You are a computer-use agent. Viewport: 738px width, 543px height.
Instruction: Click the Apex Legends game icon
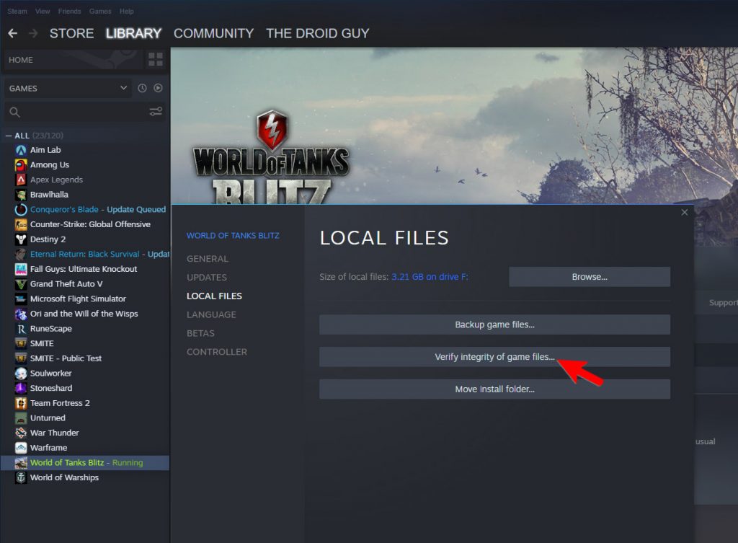pos(21,180)
